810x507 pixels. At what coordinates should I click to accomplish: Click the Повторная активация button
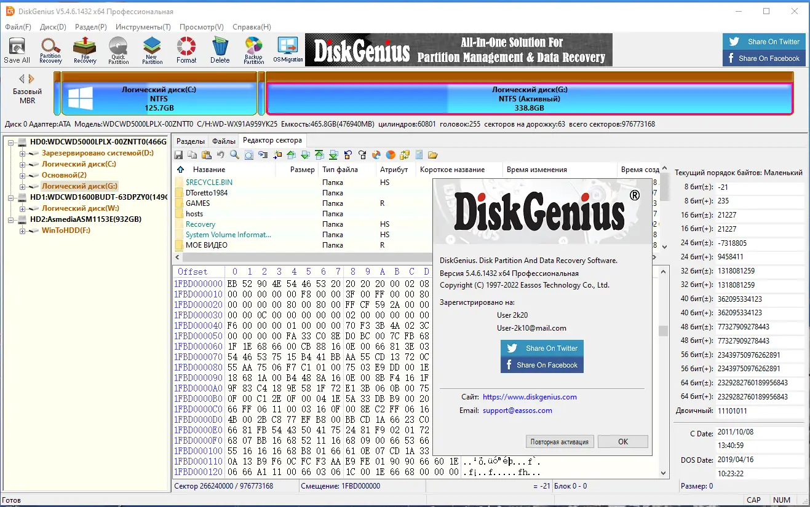click(x=560, y=441)
